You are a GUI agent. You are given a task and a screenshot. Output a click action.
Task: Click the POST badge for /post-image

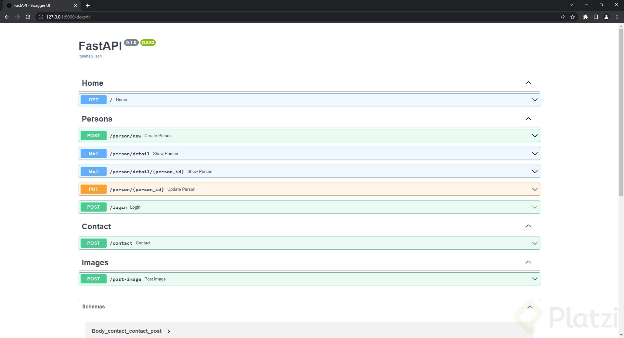94,279
